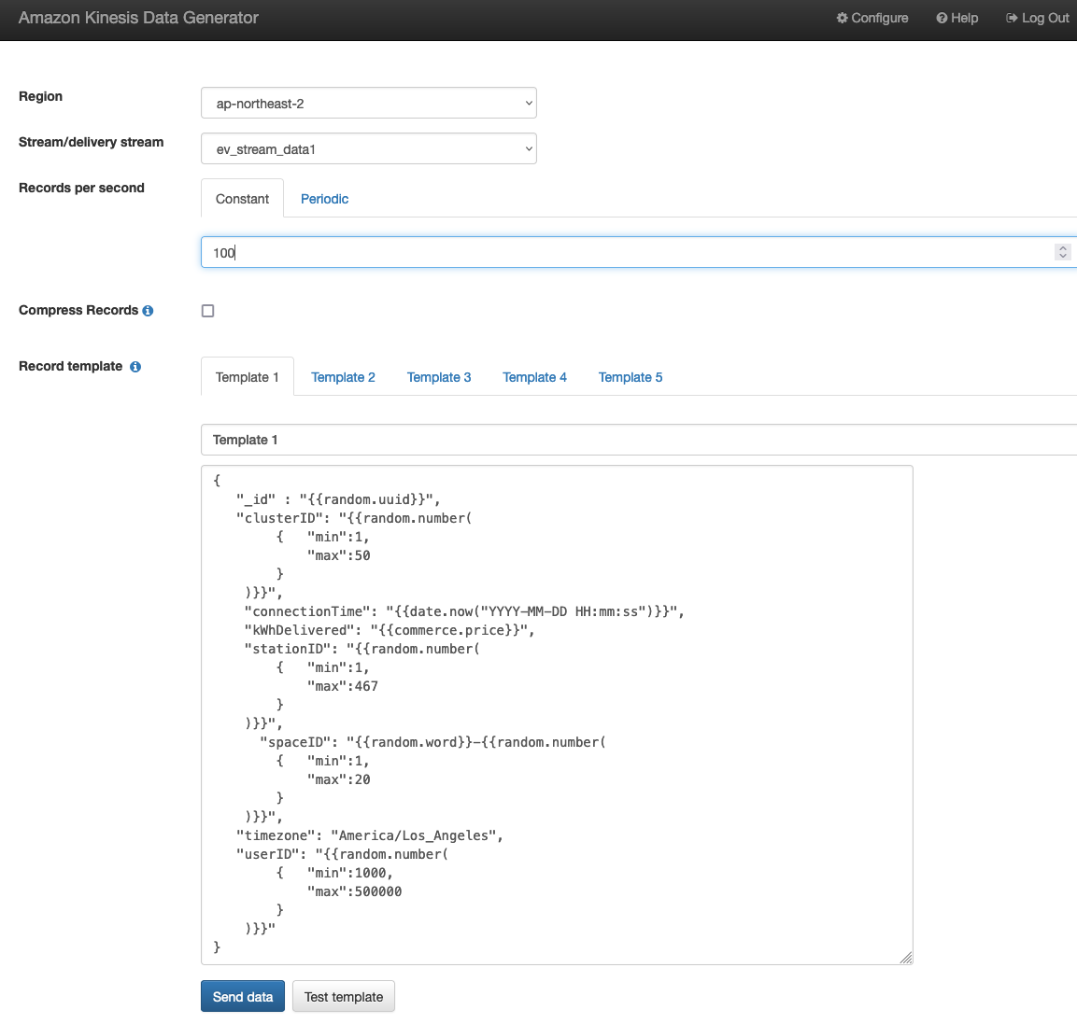Click the Test template button
The image size is (1077, 1024).
344,997
